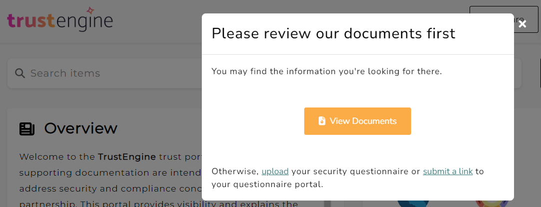Click the trustengine logo wordmark
Image resolution: width=541 pixels, height=207 pixels.
tap(60, 22)
